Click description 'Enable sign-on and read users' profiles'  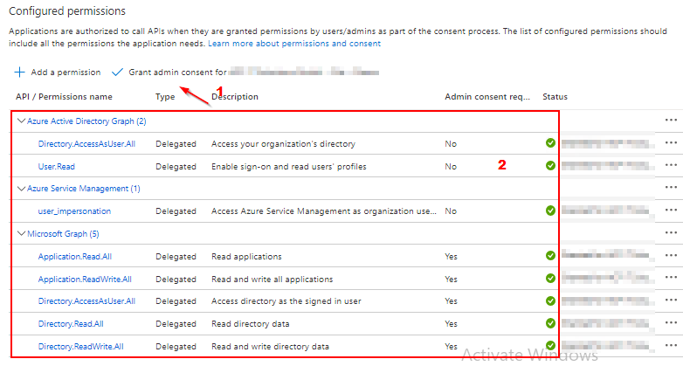coord(289,167)
